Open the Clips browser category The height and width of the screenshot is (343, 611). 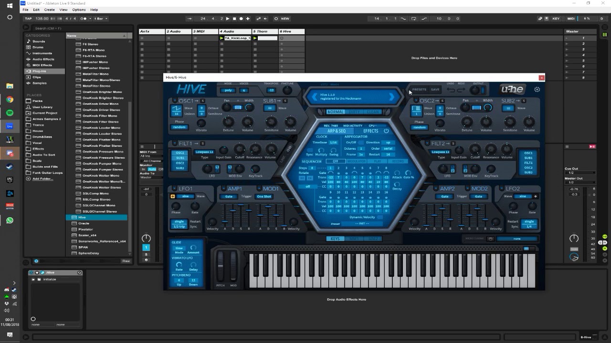pos(37,77)
